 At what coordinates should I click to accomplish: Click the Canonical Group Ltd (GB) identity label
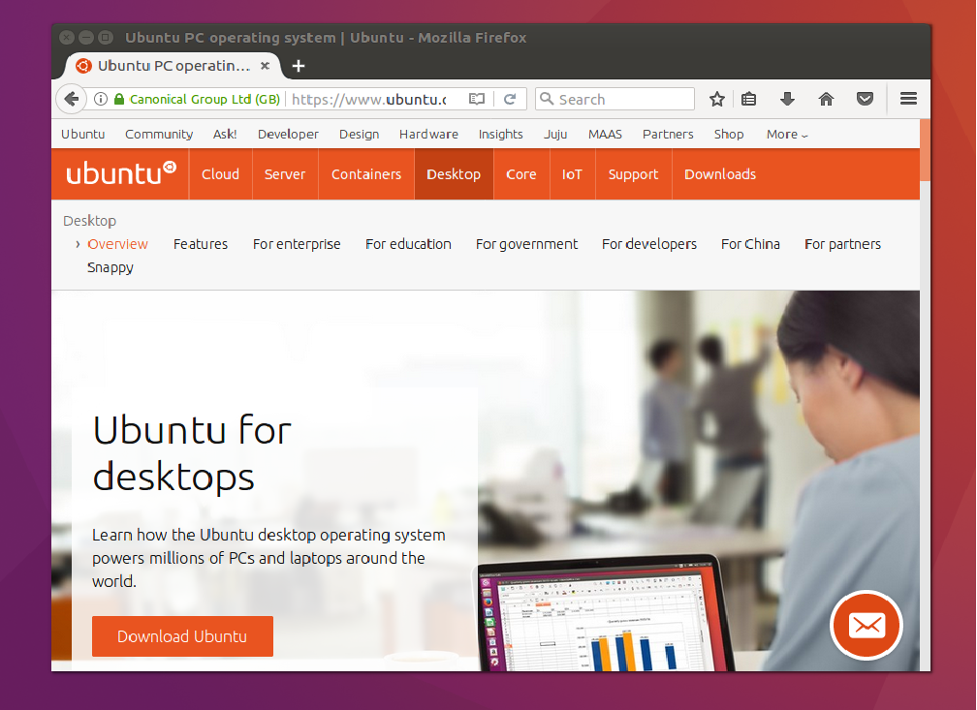[205, 99]
